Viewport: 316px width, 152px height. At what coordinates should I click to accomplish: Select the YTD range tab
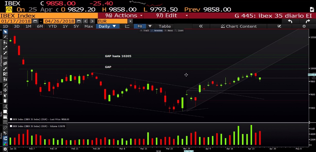click(53, 26)
